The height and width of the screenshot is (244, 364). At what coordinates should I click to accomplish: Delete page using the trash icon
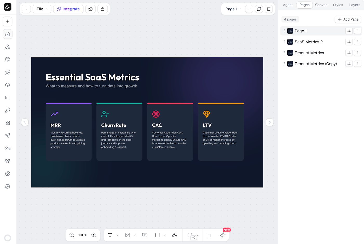click(269, 9)
